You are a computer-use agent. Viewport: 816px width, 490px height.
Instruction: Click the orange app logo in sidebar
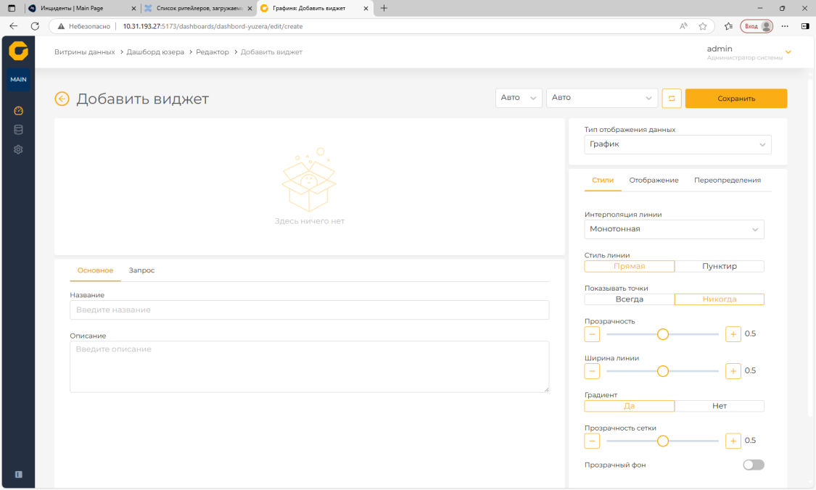click(18, 51)
